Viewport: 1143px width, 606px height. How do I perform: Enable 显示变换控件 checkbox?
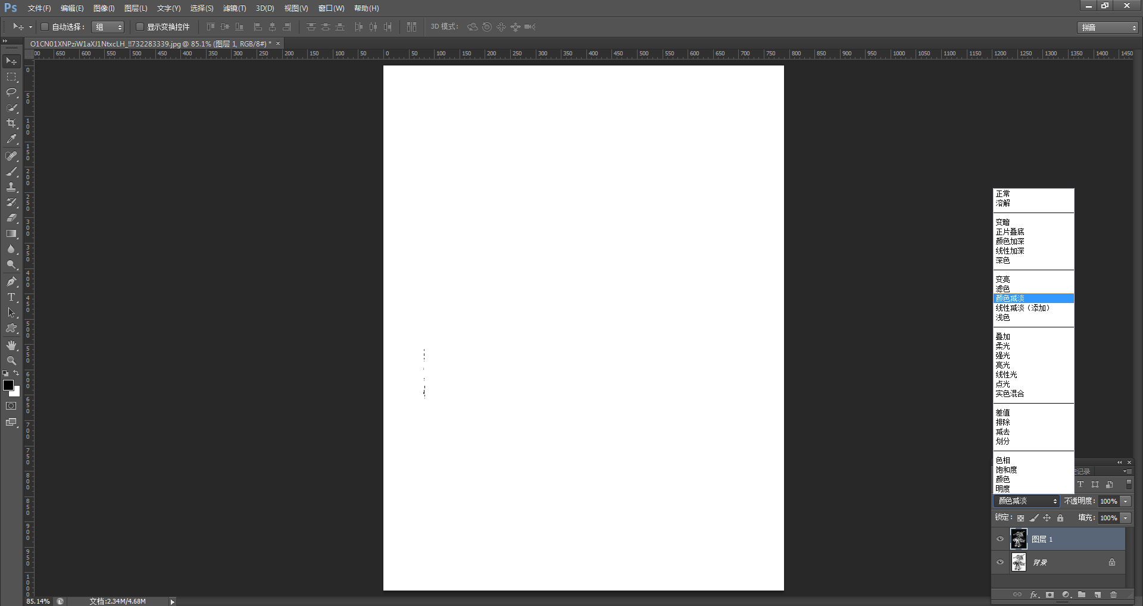click(x=140, y=27)
